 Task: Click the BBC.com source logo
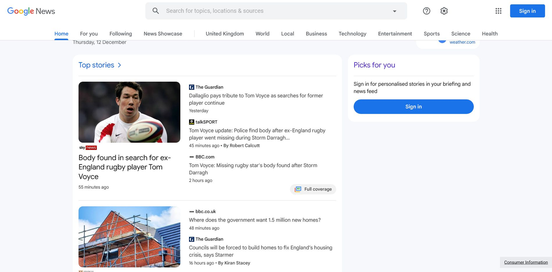pos(191,157)
